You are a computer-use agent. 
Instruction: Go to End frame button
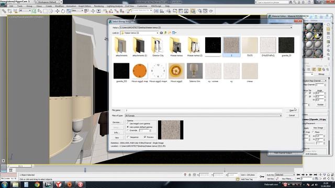(315, 175)
